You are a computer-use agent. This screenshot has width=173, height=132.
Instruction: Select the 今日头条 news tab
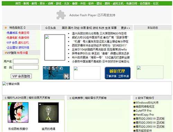(x=51, y=28)
